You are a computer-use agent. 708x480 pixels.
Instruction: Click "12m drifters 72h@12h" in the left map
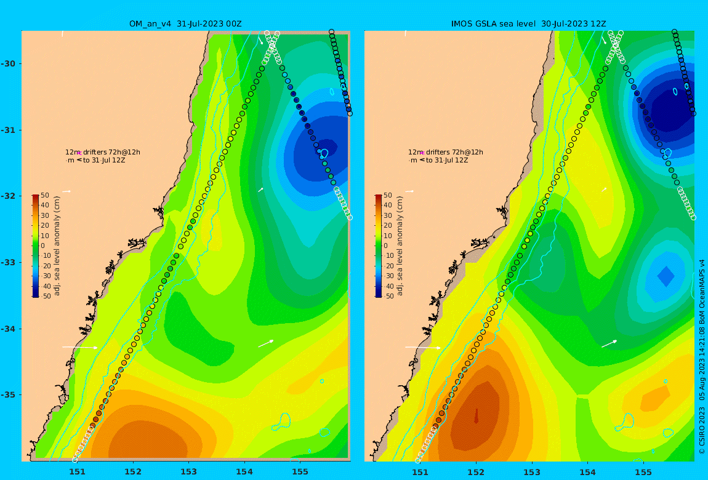point(103,152)
